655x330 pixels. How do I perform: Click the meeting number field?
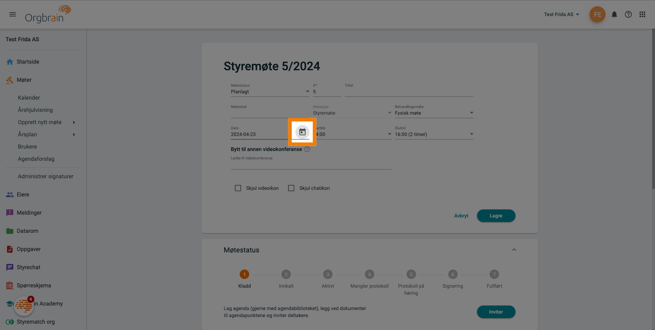tap(327, 92)
